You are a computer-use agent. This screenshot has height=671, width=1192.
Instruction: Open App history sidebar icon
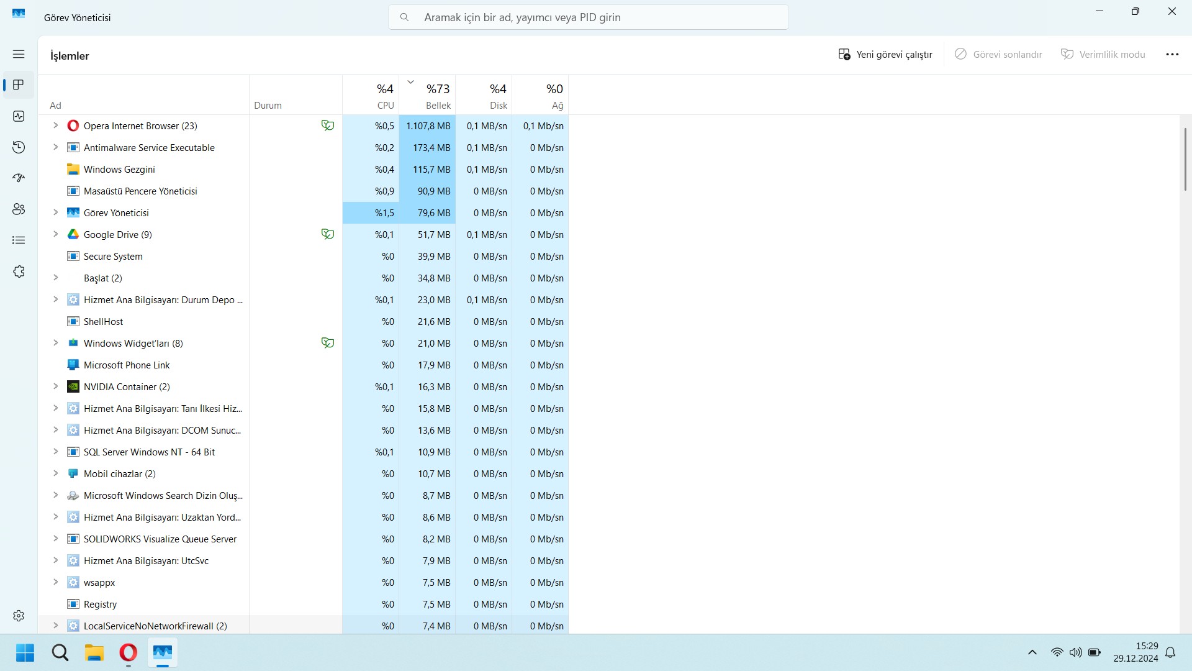[x=19, y=147]
